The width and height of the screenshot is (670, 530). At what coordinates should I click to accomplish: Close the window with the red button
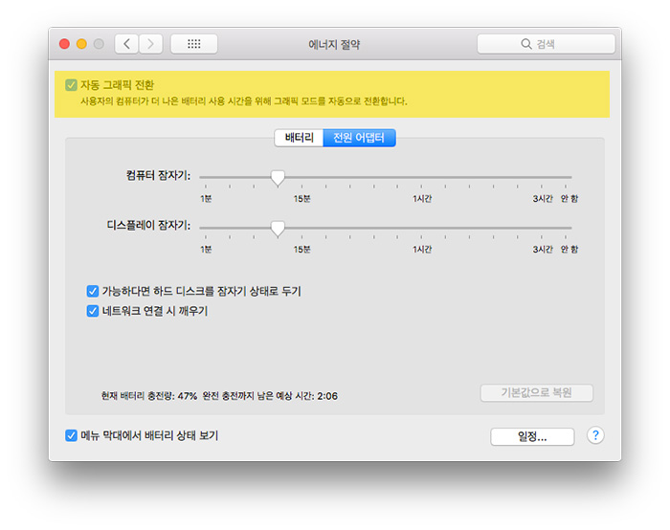click(64, 44)
